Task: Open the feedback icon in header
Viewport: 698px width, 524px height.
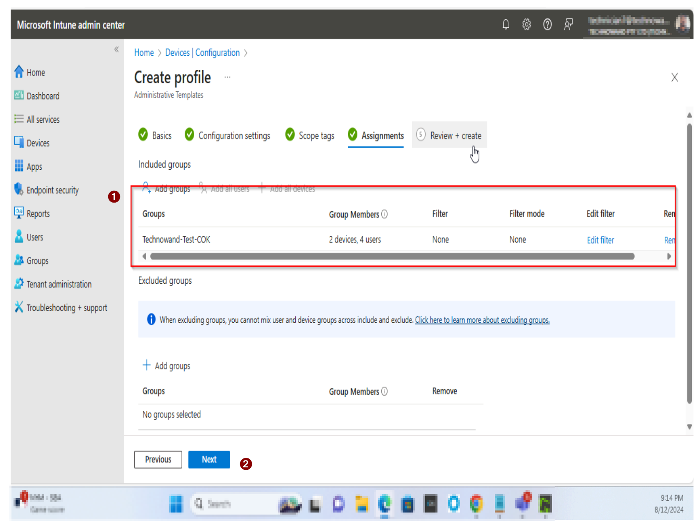Action: 569,25
